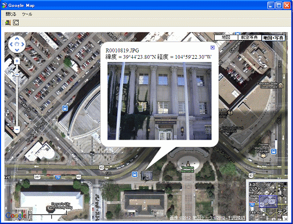Zoom out with the bottom minus button
This screenshot has width=293, height=224.
17,129
